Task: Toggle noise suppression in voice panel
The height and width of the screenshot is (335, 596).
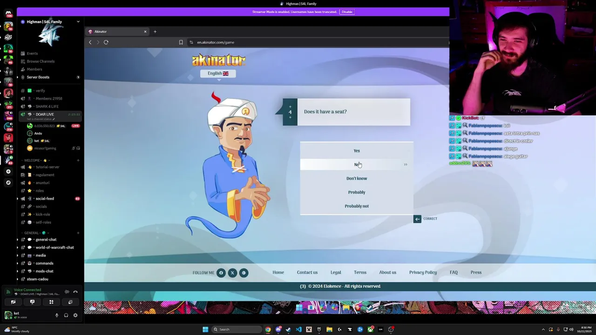Action: pos(67,292)
